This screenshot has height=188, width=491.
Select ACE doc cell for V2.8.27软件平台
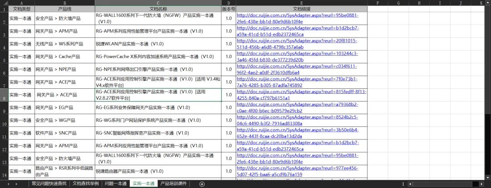158,95
